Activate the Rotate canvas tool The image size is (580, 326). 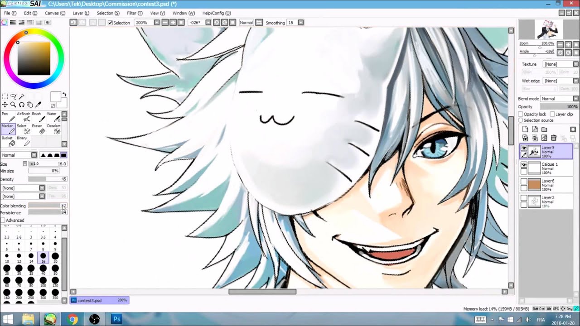(21, 105)
